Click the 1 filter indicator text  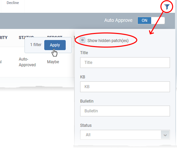coord(36,45)
